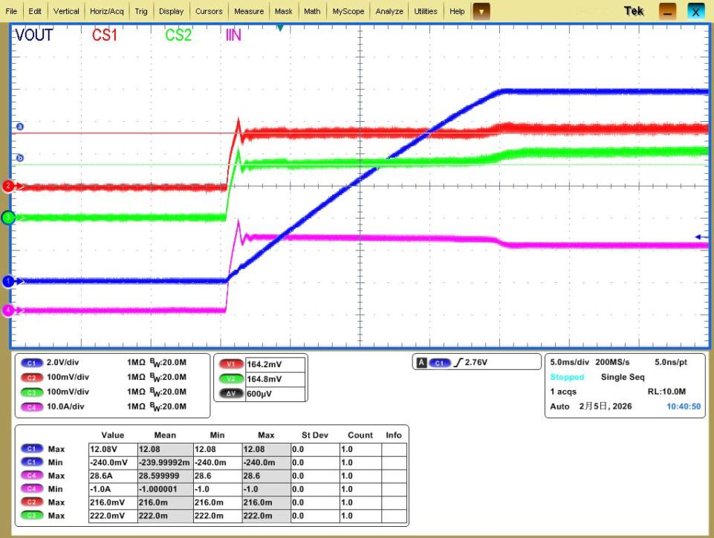The height and width of the screenshot is (538, 714).
Task: Select the C4 Min measurement badge
Action: pyautogui.click(x=32, y=489)
